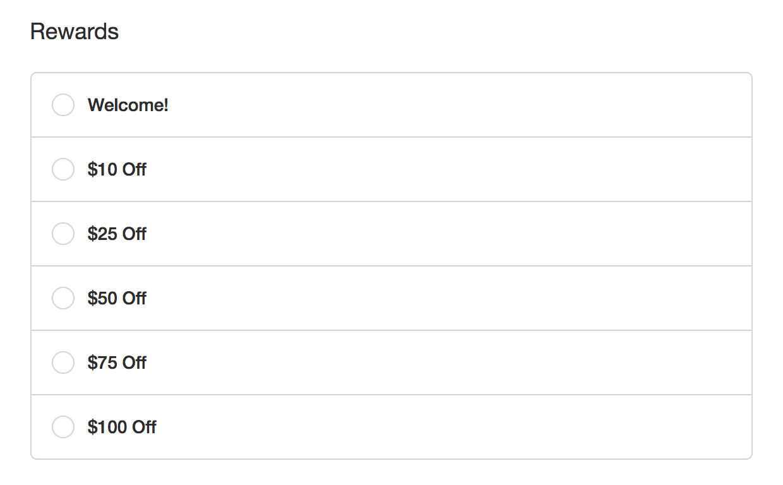This screenshot has height=485, width=783.
Task: Click blank area of $10 Off row
Action: 442,169
